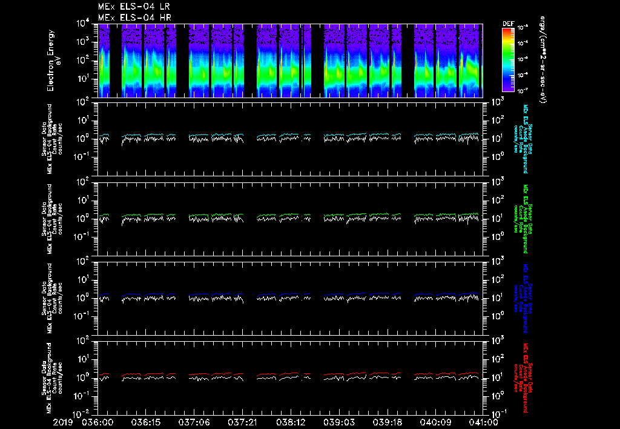This screenshot has width=620, height=429.
Task: Select the ergs/(cm**2-sr-sec-eV) unit label
Action: tap(542, 60)
